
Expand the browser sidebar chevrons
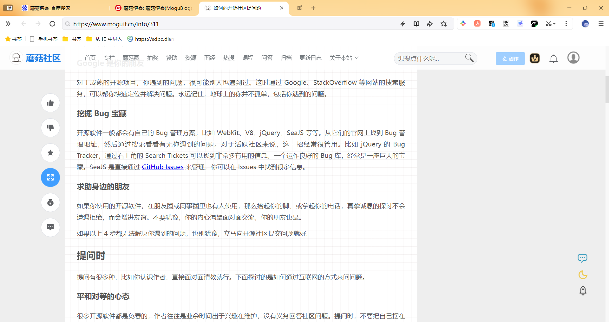tap(8, 24)
